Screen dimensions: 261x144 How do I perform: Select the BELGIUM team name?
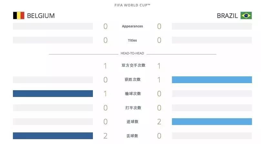pos(41,16)
